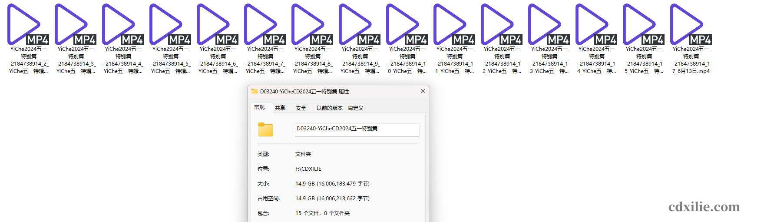Screen dimensions: 764x222
Task: Select the MP4 icon for file 2184738914_8
Action: click(313, 24)
